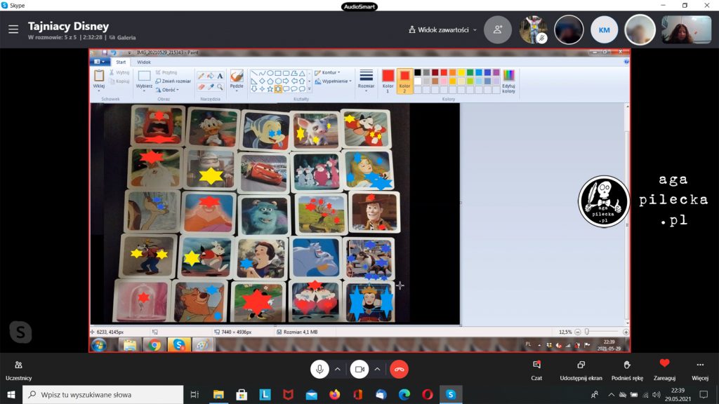Click zoom in plus in Paint status bar

[x=626, y=332]
